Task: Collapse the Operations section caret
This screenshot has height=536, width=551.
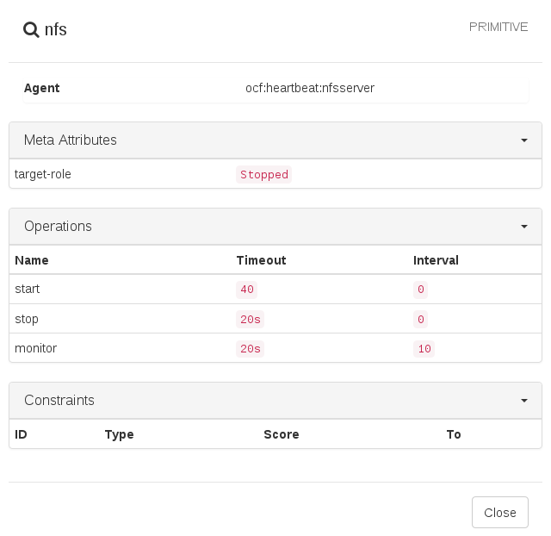Action: click(524, 227)
